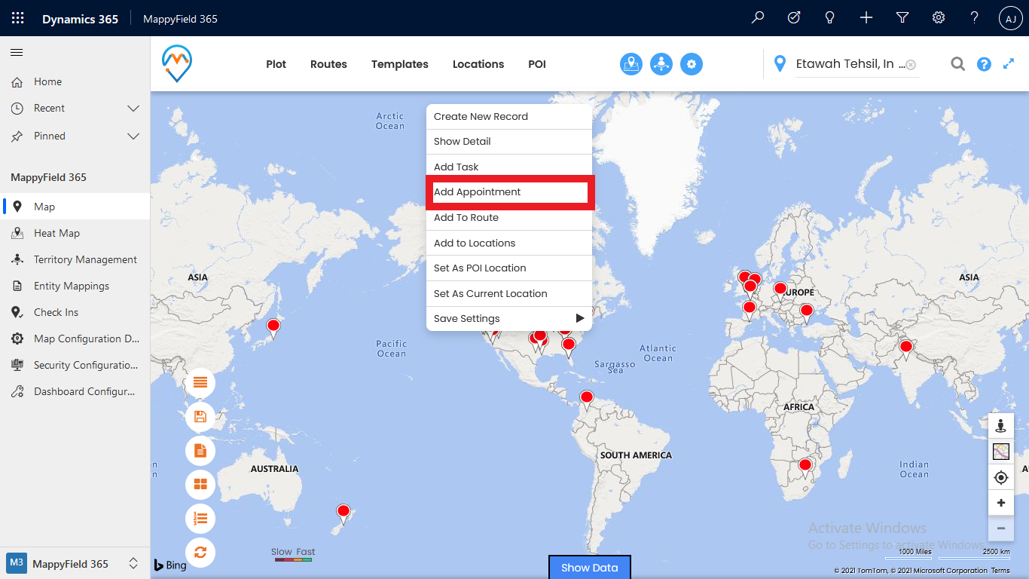Zoom out the map with minus button

[x=1000, y=528]
